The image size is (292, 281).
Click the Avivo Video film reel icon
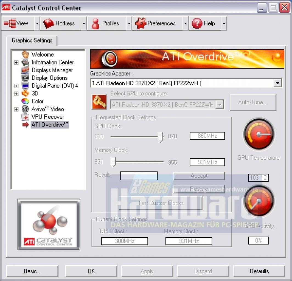click(25, 109)
